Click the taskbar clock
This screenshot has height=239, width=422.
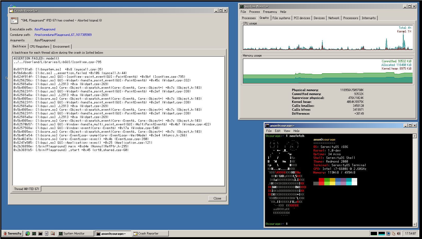(411, 234)
